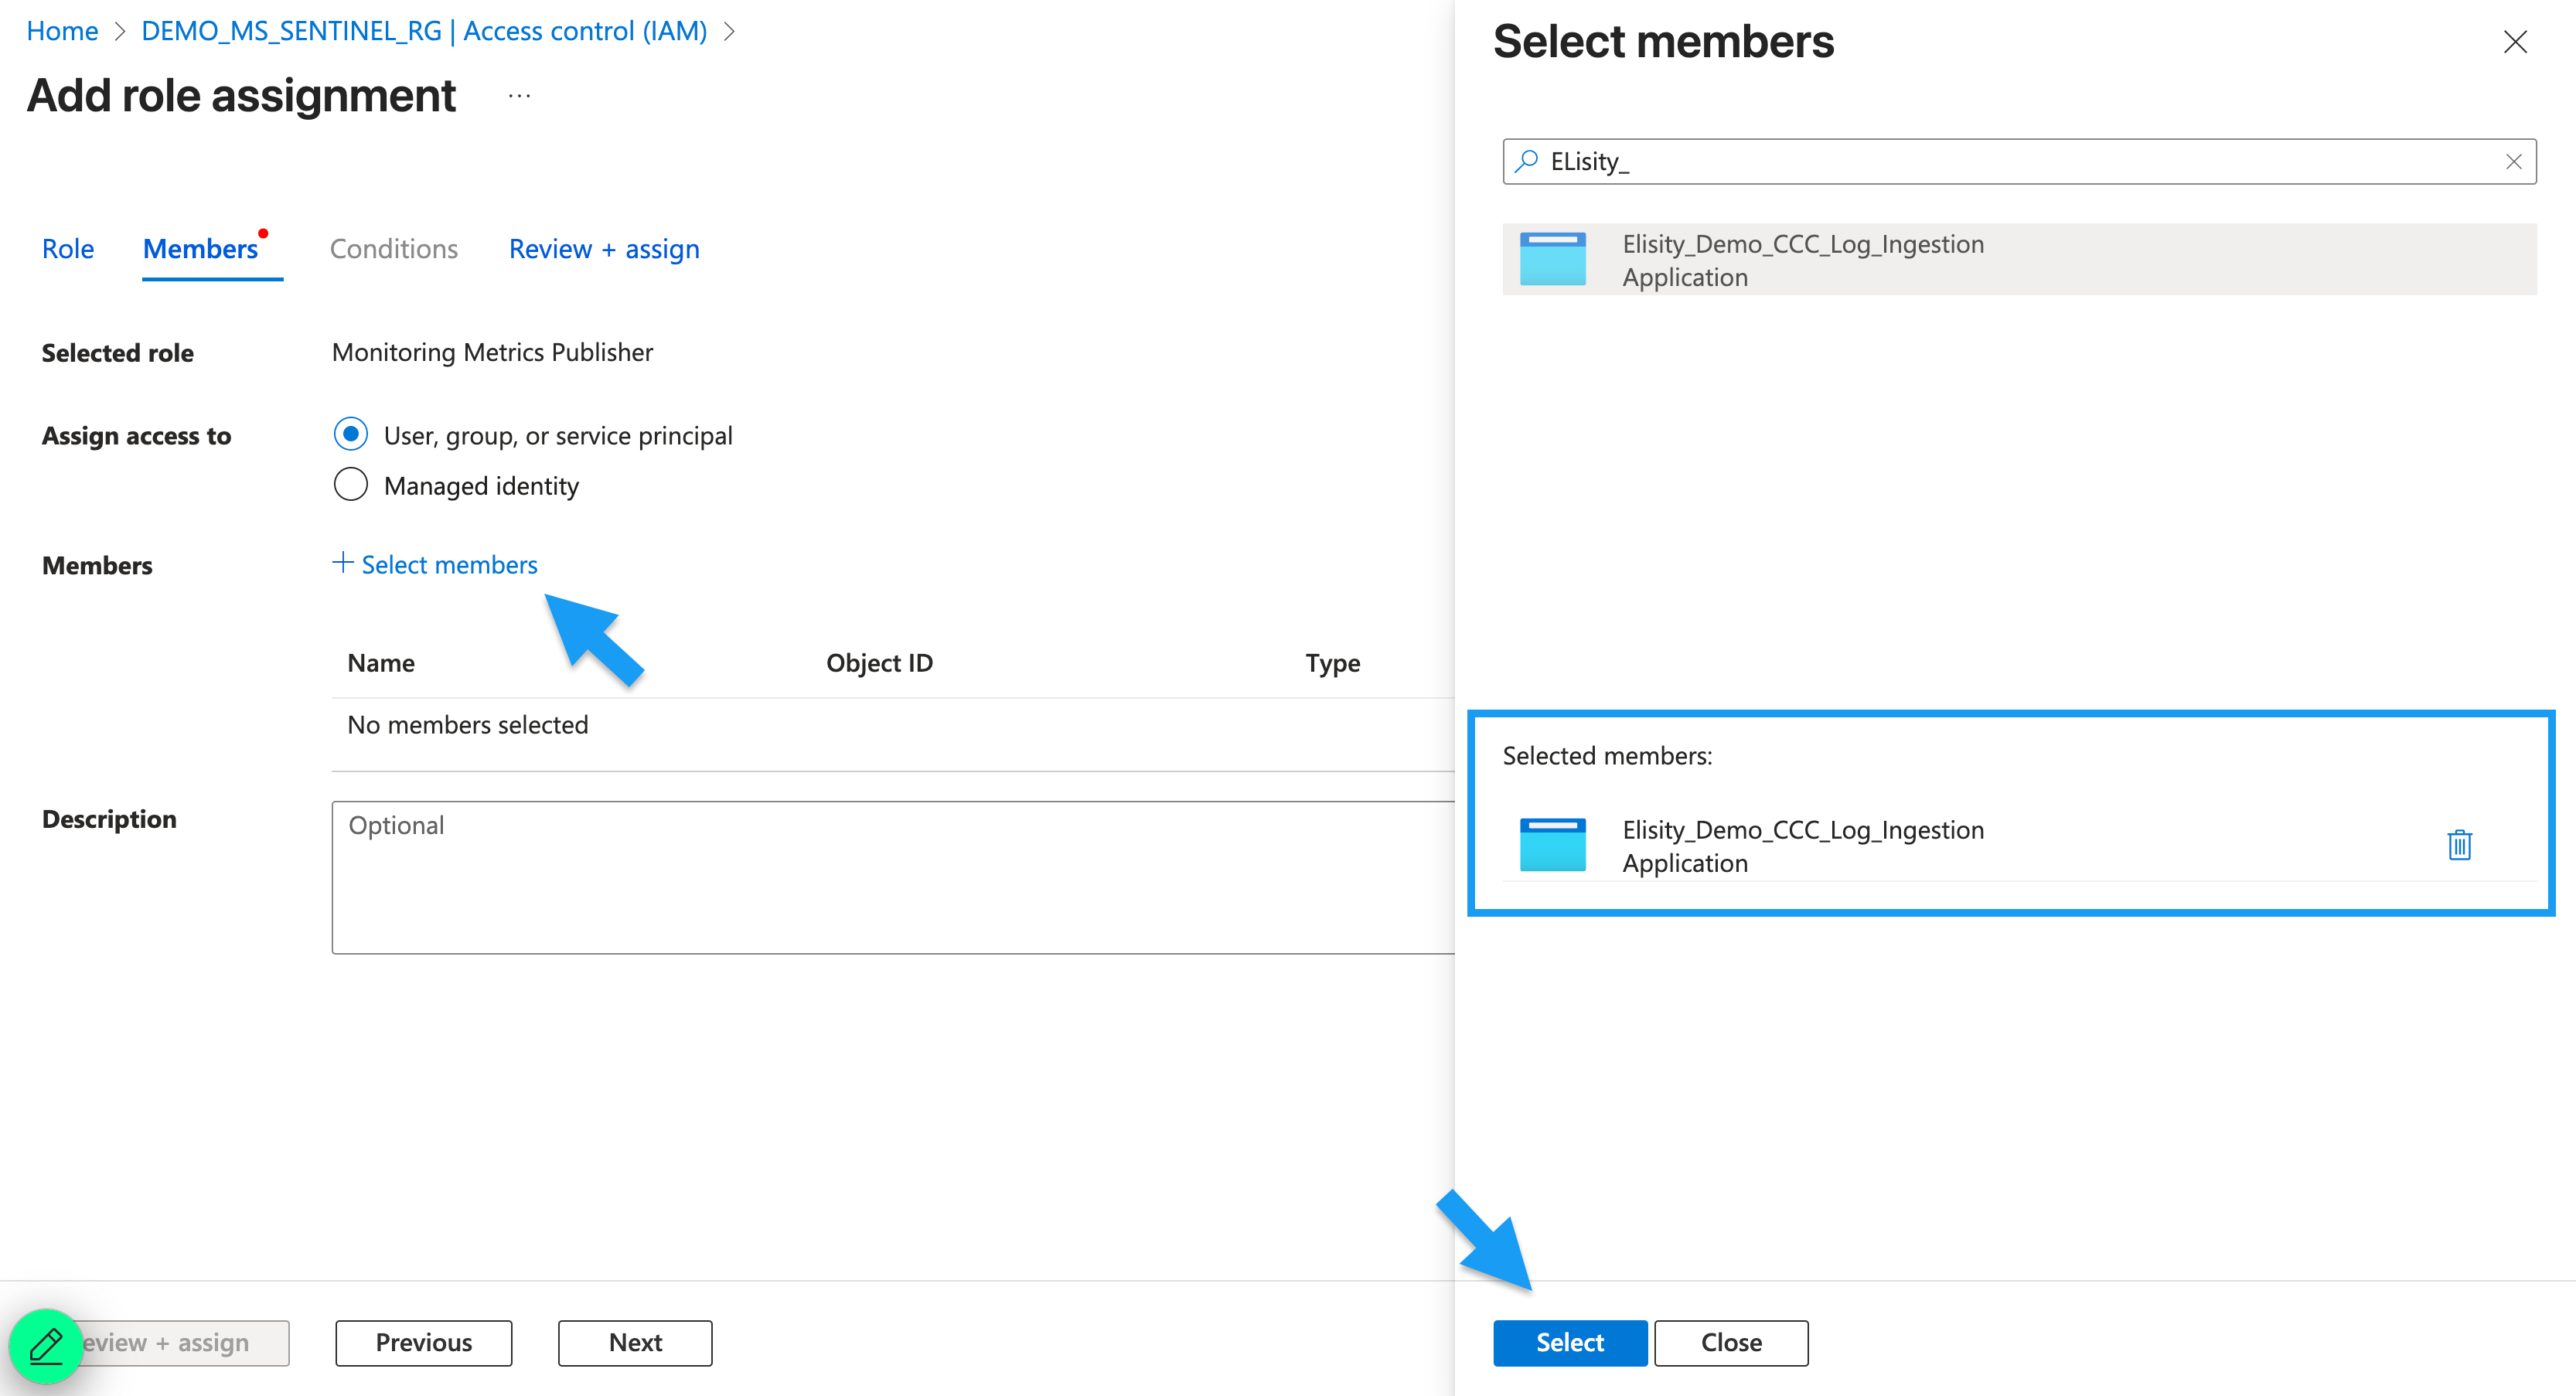Click the Previous button
2576x1396 pixels.
(x=423, y=1343)
